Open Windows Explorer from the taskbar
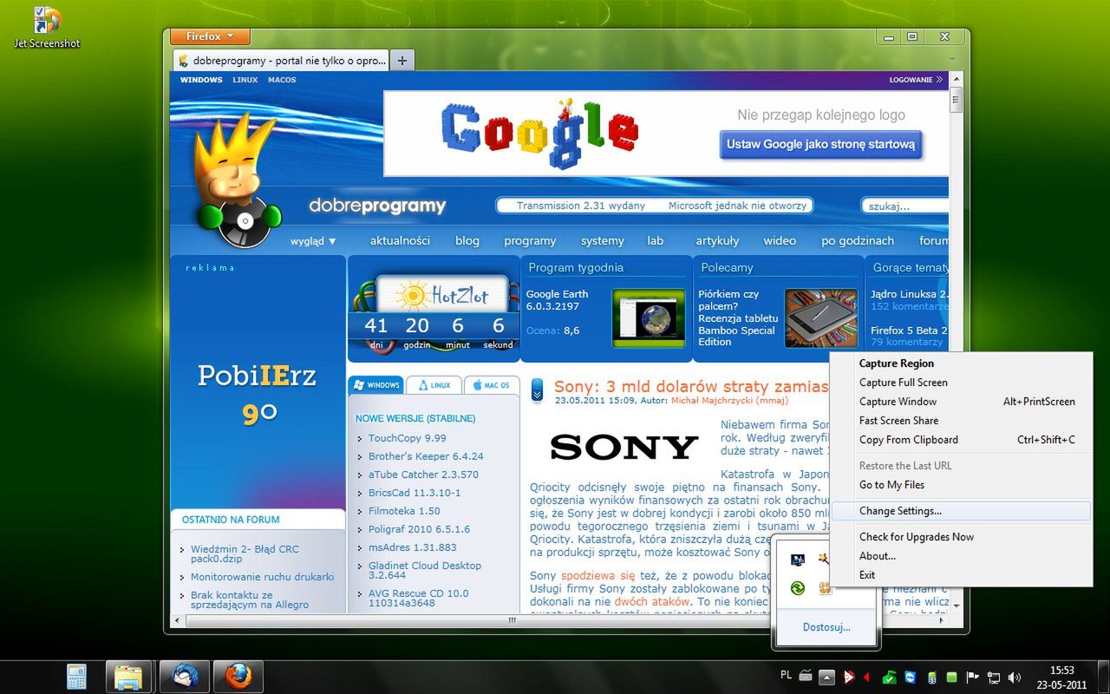Screen dimensions: 1110x694 (x=128, y=677)
